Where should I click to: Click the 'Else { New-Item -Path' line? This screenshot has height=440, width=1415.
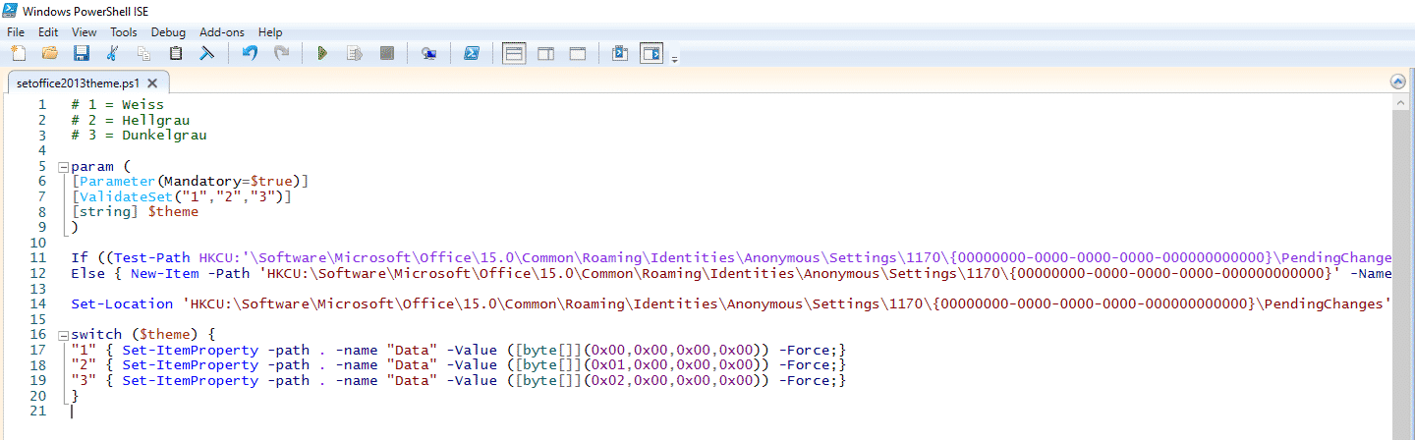tap(732, 273)
